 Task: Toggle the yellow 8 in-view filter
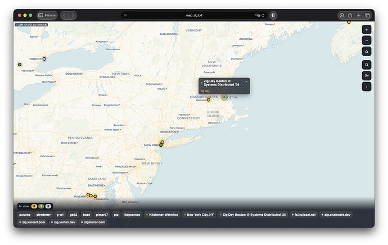[34, 206]
